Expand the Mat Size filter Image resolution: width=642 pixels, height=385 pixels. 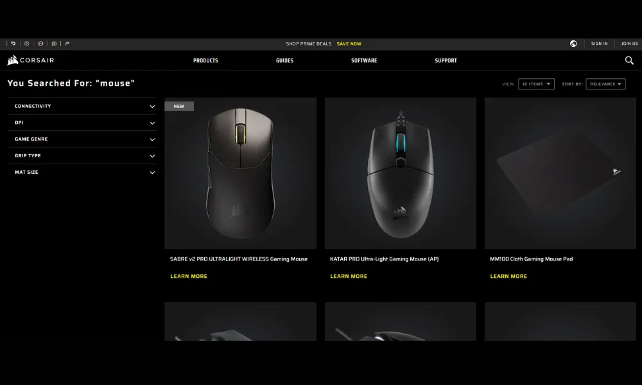[82, 172]
